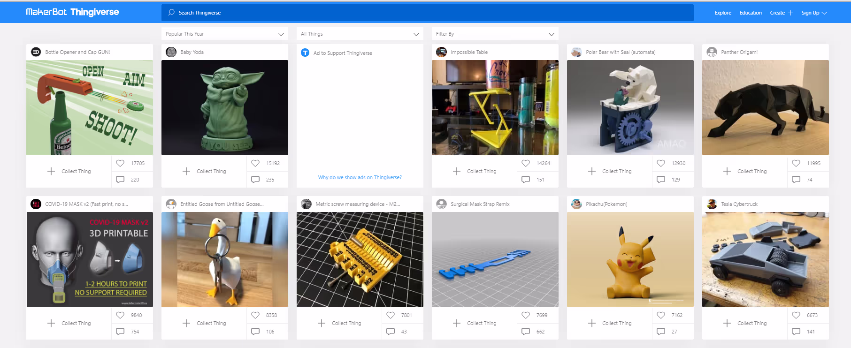851x348 pixels.
Task: Open the comment icon on Pikachu card
Action: pos(661,332)
